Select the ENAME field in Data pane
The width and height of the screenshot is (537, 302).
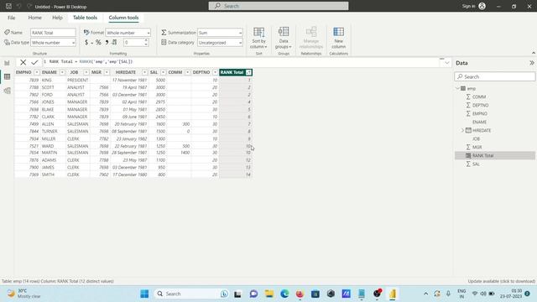[479, 122]
